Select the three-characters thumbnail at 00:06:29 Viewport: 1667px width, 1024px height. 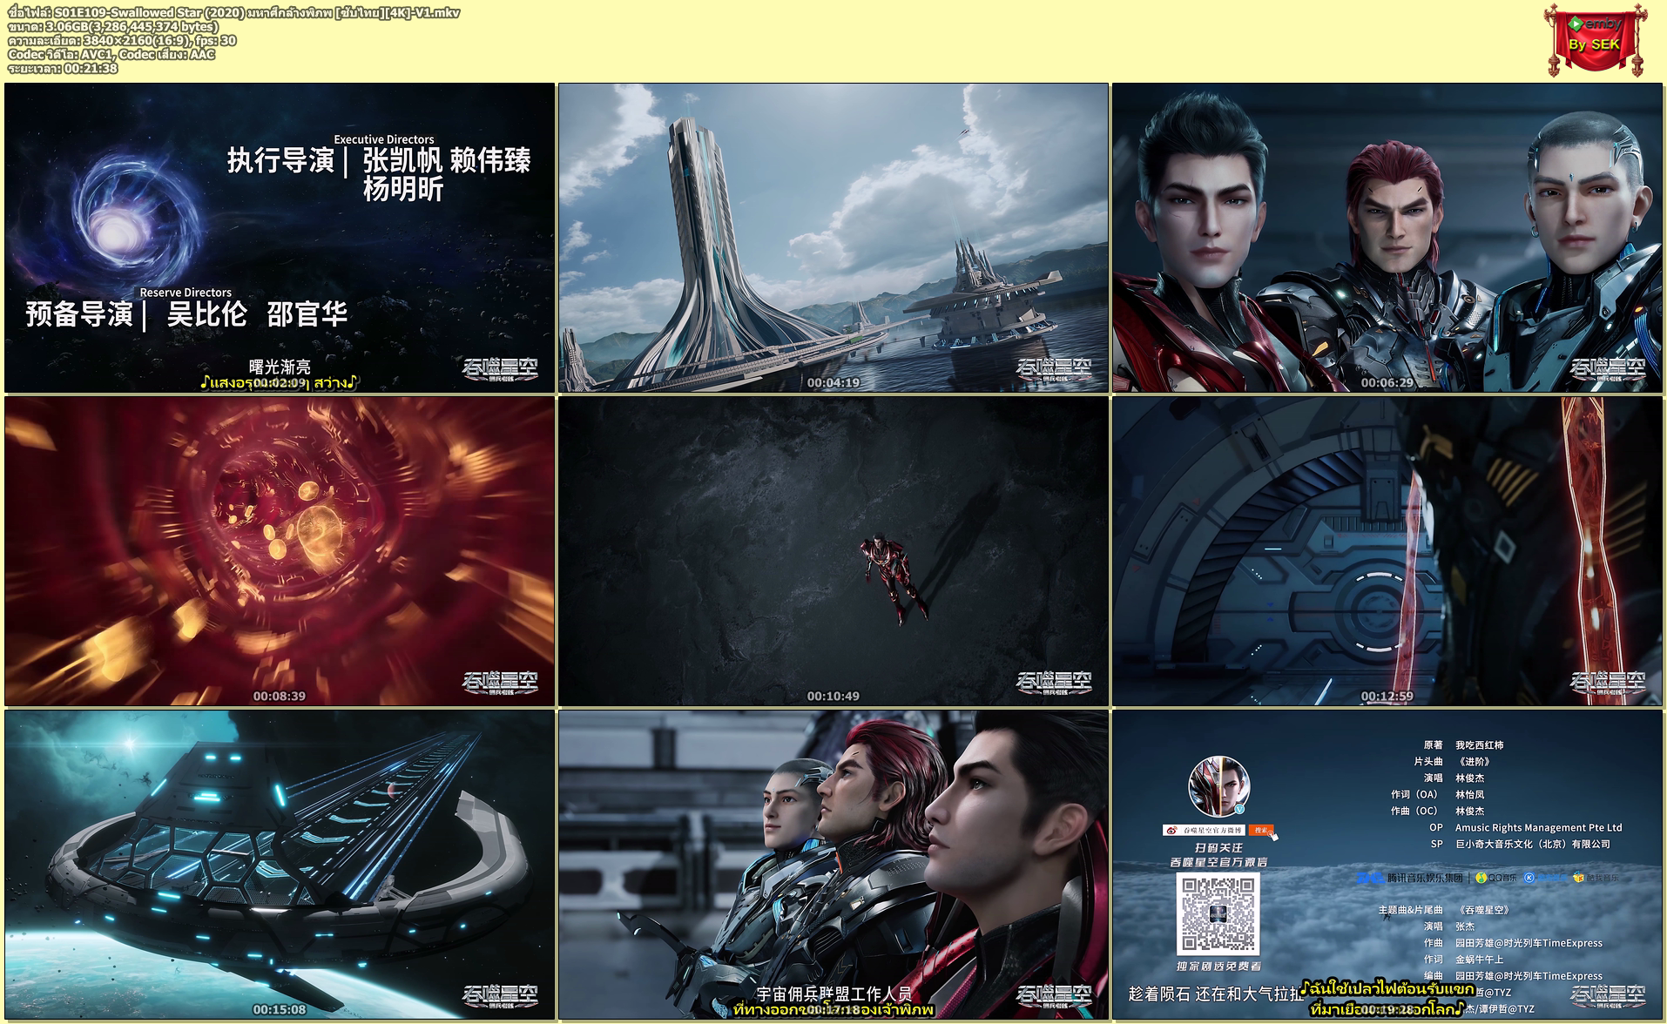click(x=1387, y=238)
